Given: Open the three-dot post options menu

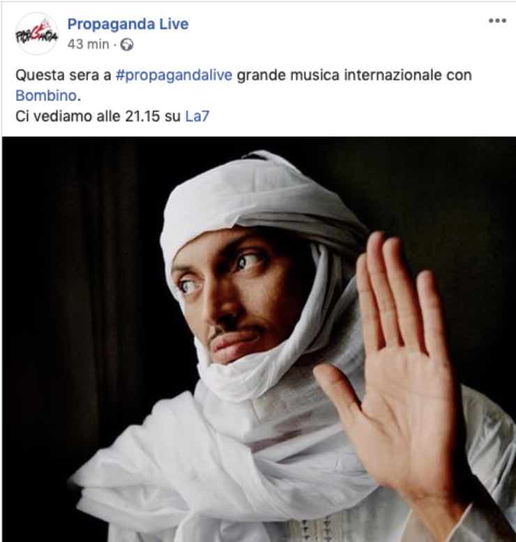Looking at the screenshot, I should pyautogui.click(x=497, y=21).
